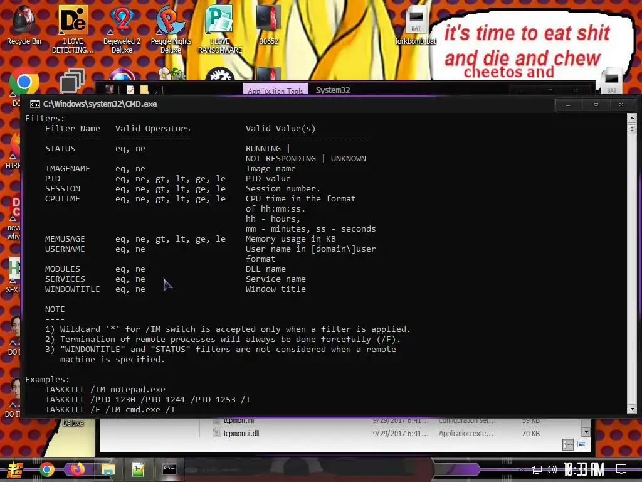Switch Explorer to Details view
The image size is (642, 482).
[x=568, y=445]
